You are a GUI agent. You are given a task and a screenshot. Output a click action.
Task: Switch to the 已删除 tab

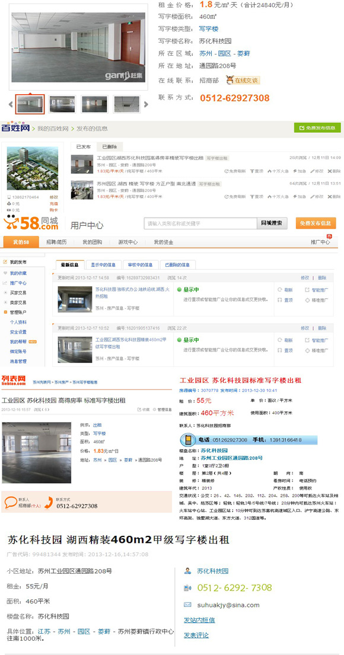pos(110,146)
